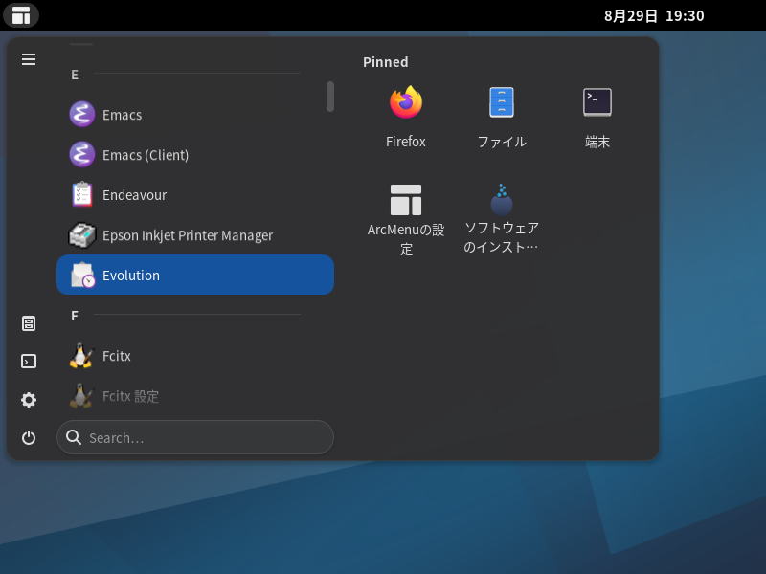Click the file manager shortcut in sidebar
This screenshot has width=766, height=574.
tap(29, 323)
